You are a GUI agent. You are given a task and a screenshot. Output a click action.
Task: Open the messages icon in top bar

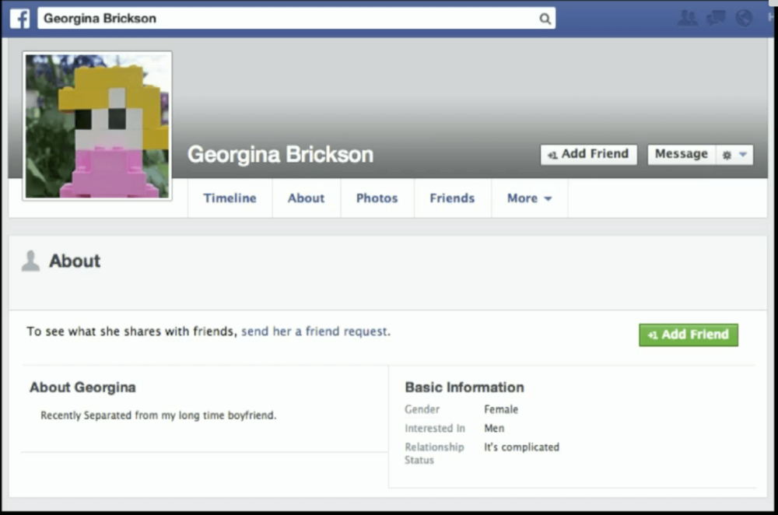(x=716, y=18)
